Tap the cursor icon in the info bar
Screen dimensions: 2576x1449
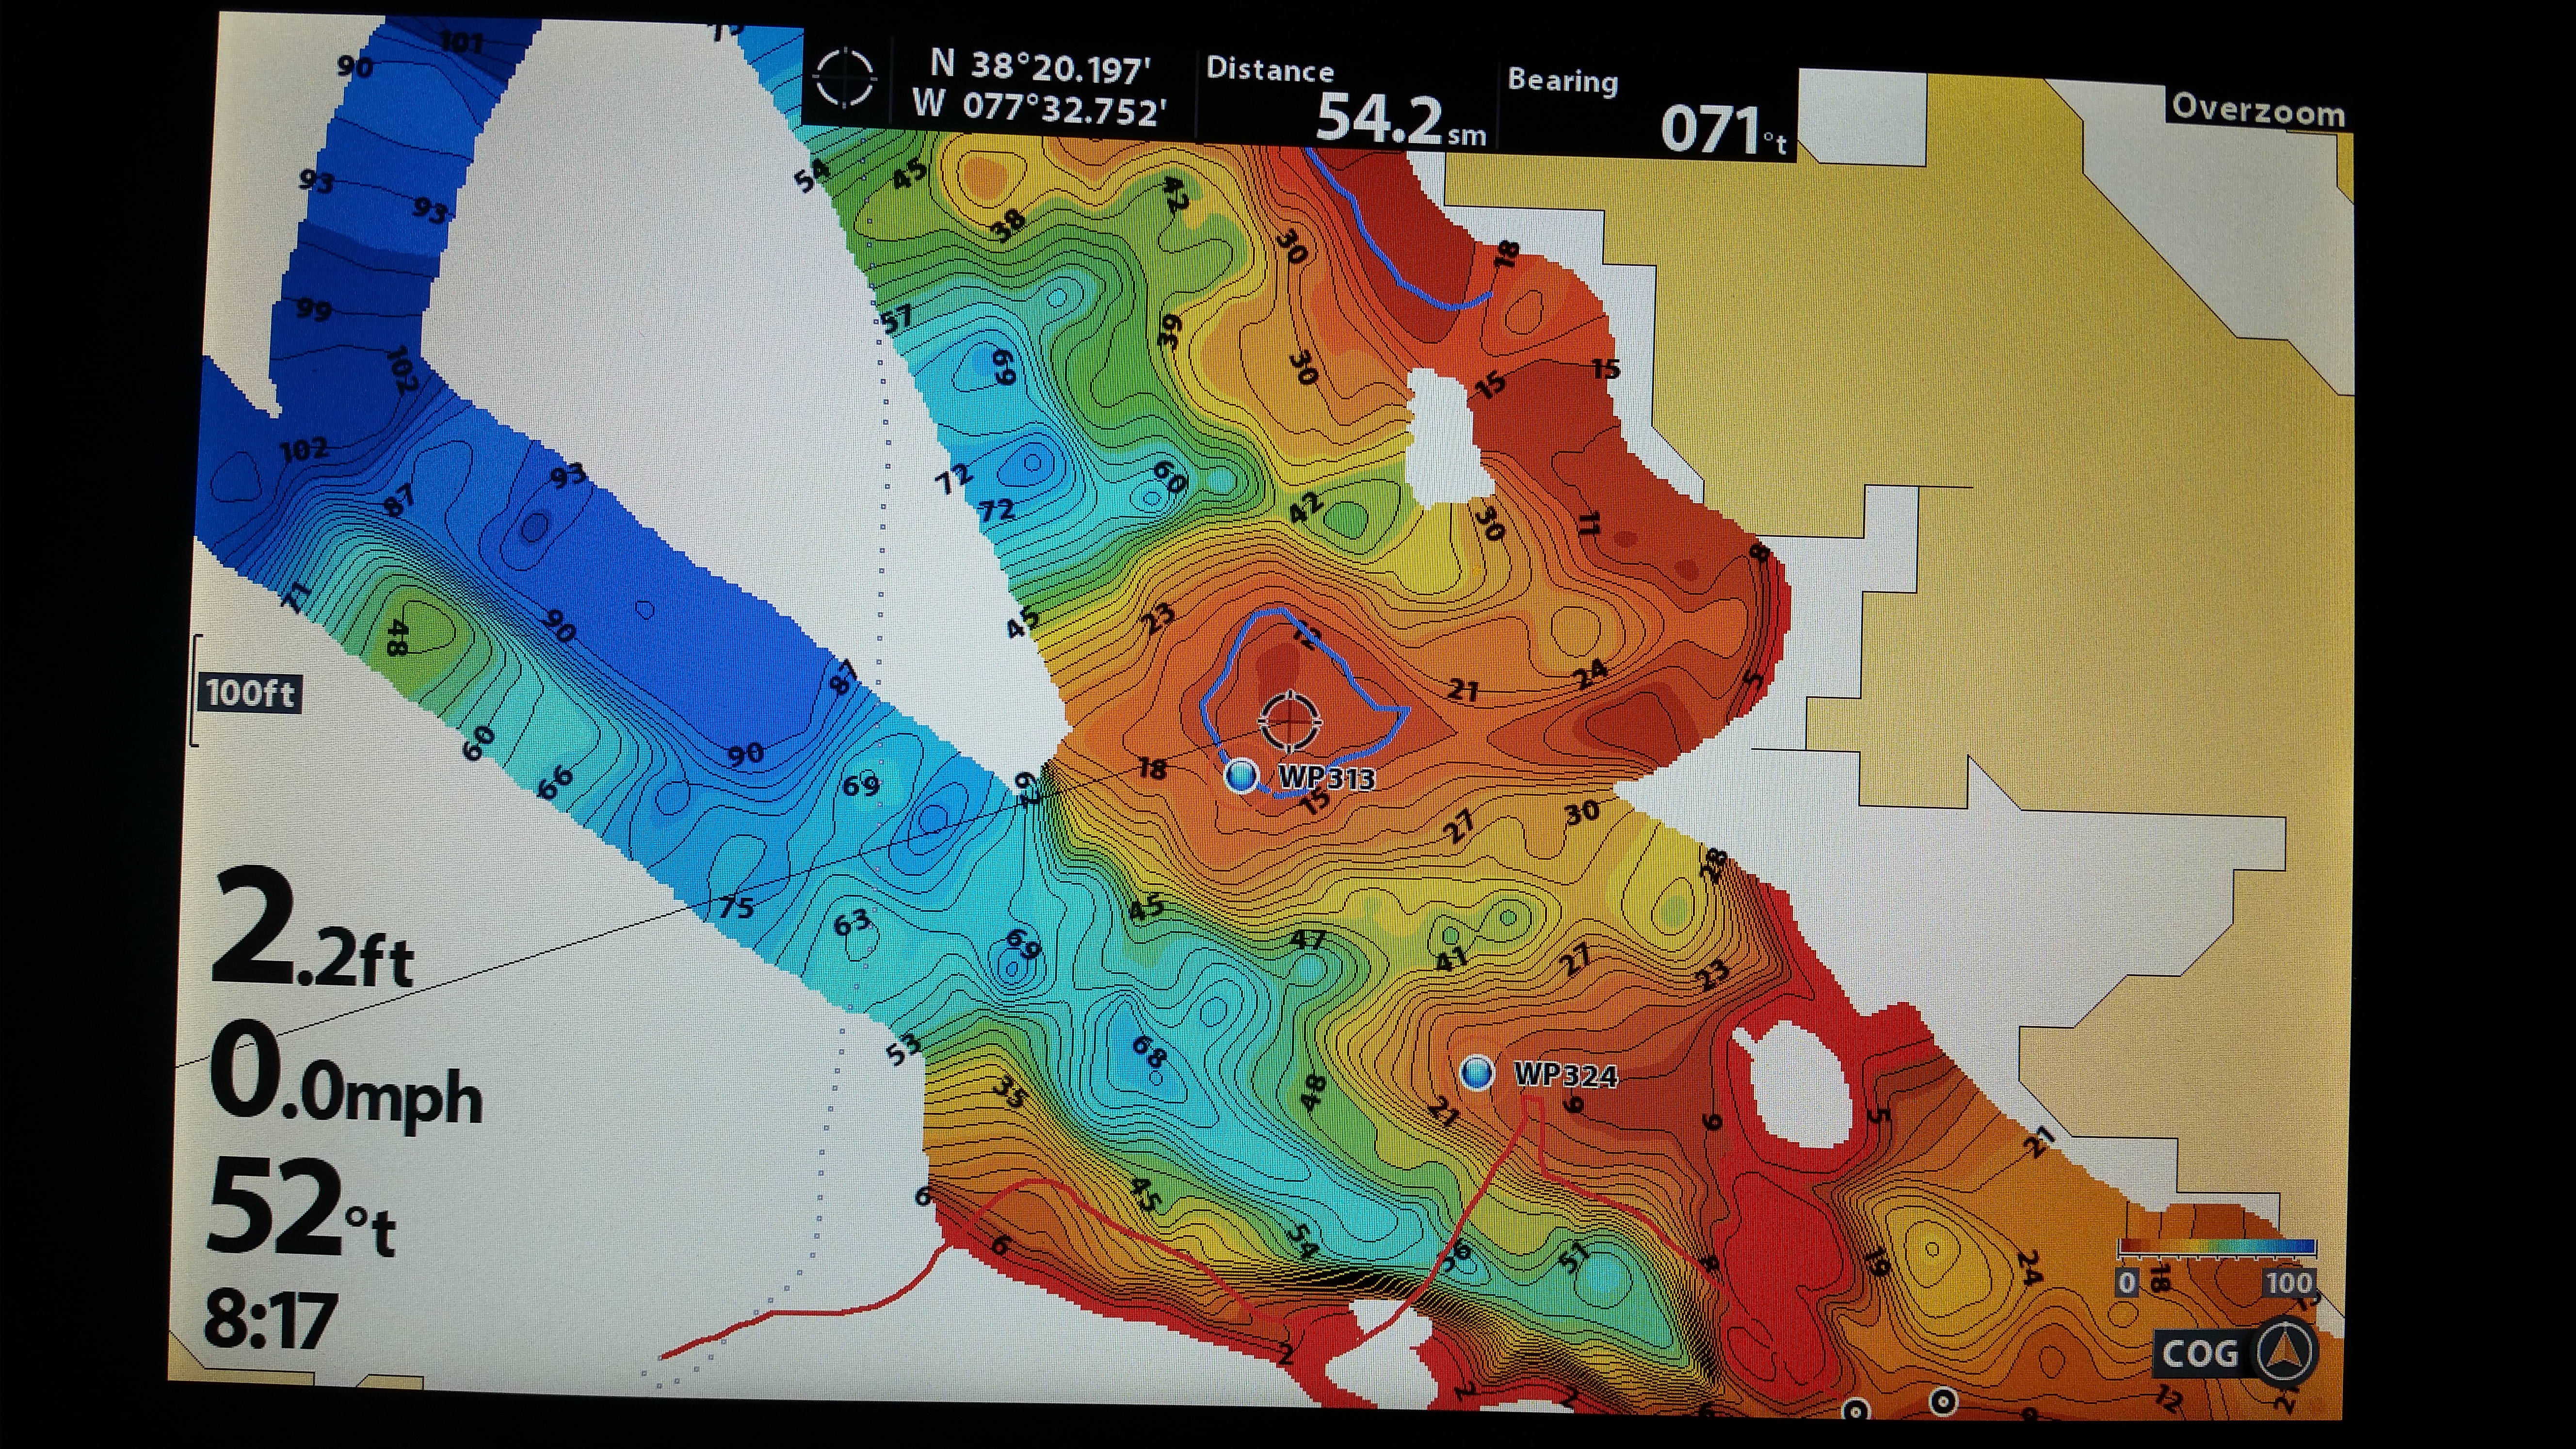[x=845, y=77]
